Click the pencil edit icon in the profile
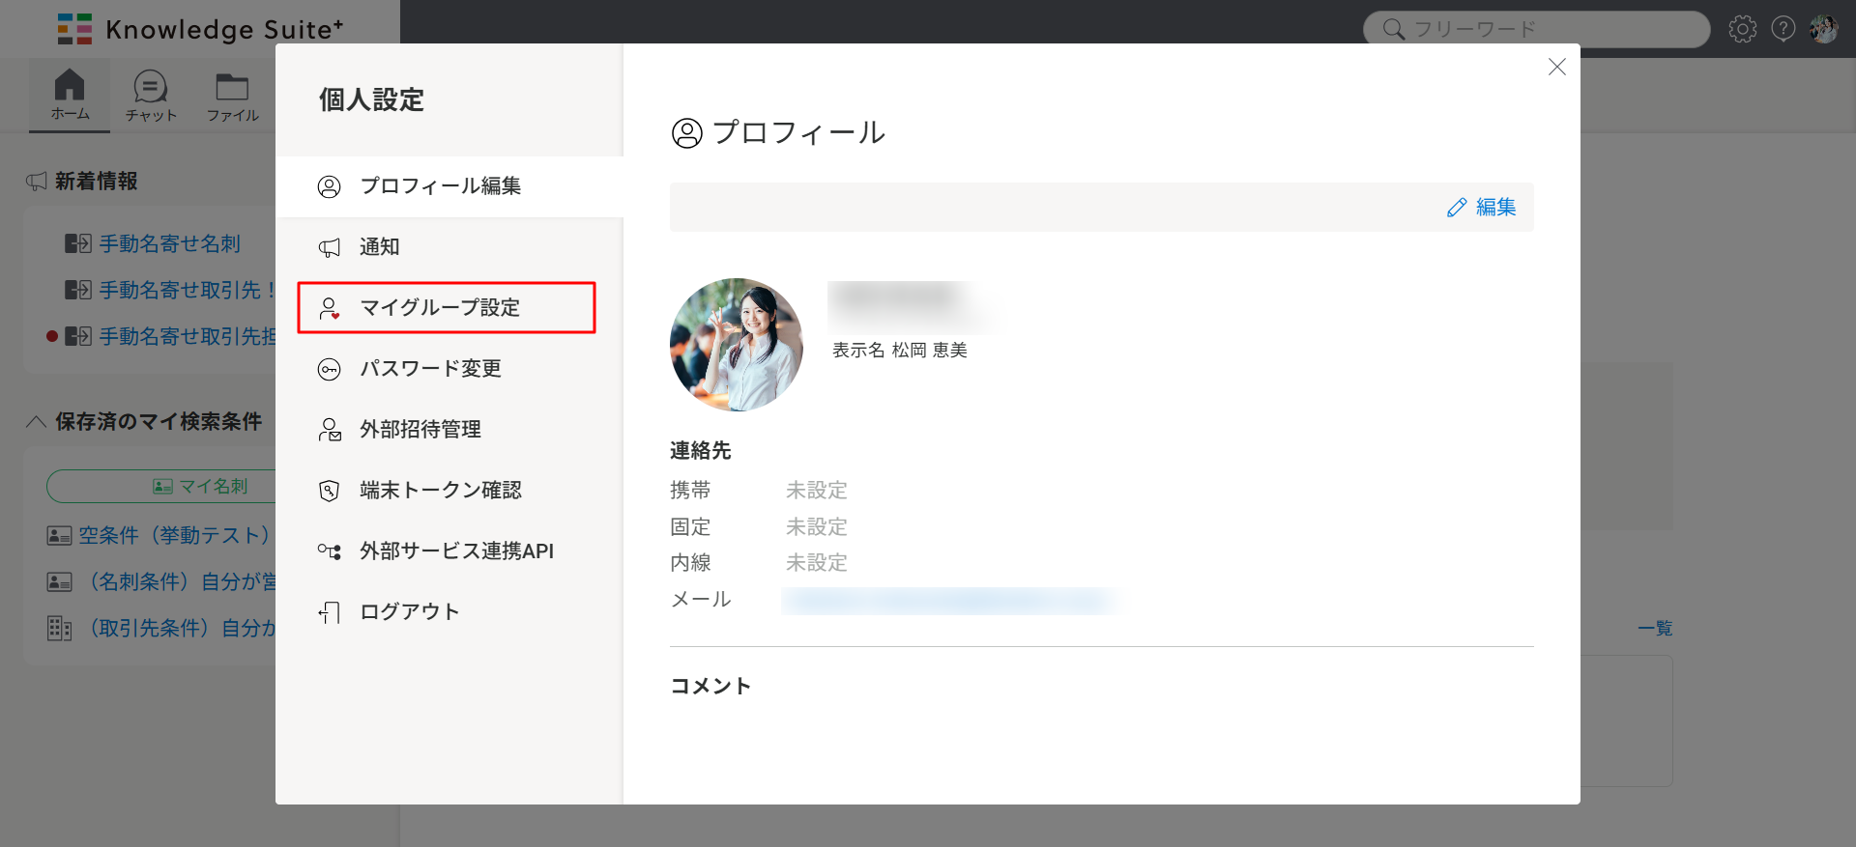 point(1457,208)
